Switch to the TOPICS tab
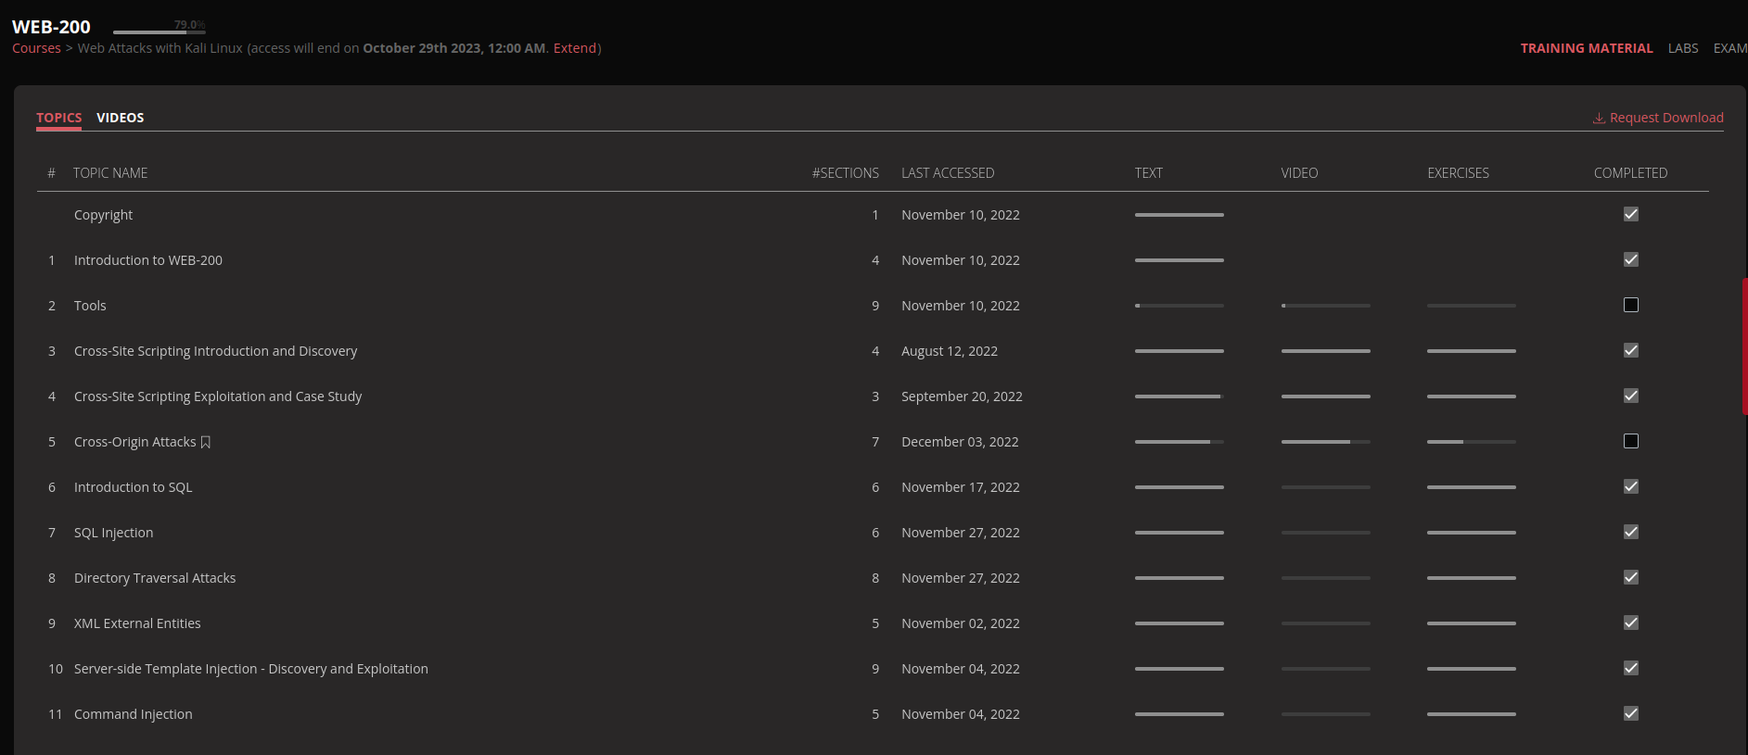 tap(58, 118)
